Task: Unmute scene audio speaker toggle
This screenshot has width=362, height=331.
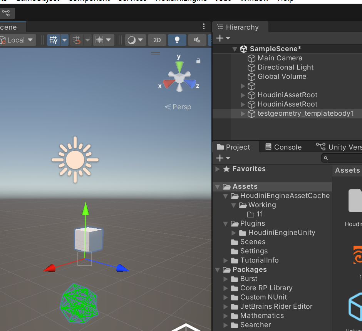Action: point(197,40)
